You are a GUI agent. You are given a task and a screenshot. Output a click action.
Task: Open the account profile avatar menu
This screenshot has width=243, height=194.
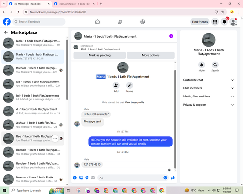tap(233, 22)
